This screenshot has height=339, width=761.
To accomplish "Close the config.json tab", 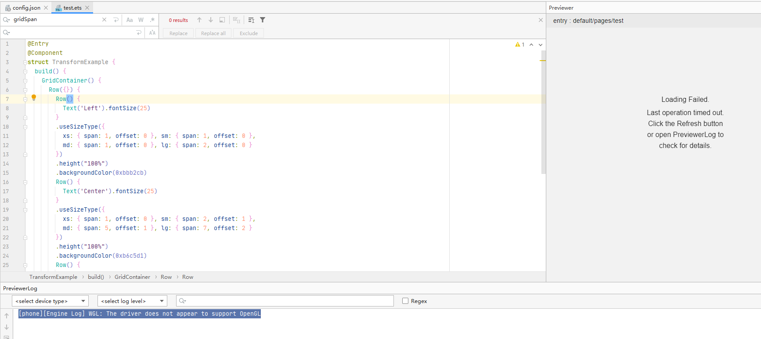I will (x=46, y=8).
